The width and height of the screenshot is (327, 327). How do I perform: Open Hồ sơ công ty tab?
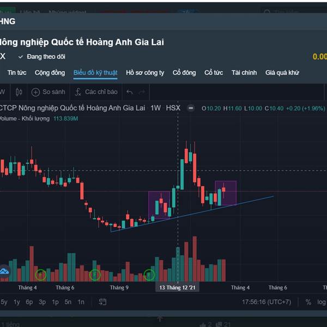click(145, 72)
